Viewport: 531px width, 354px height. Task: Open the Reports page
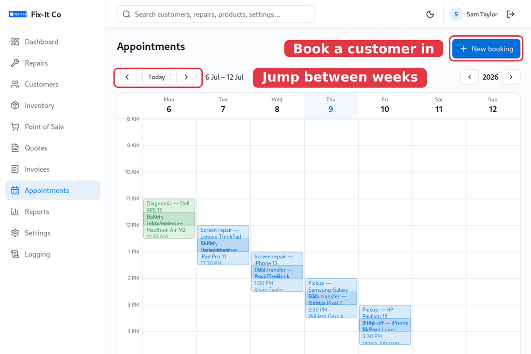coord(53,212)
